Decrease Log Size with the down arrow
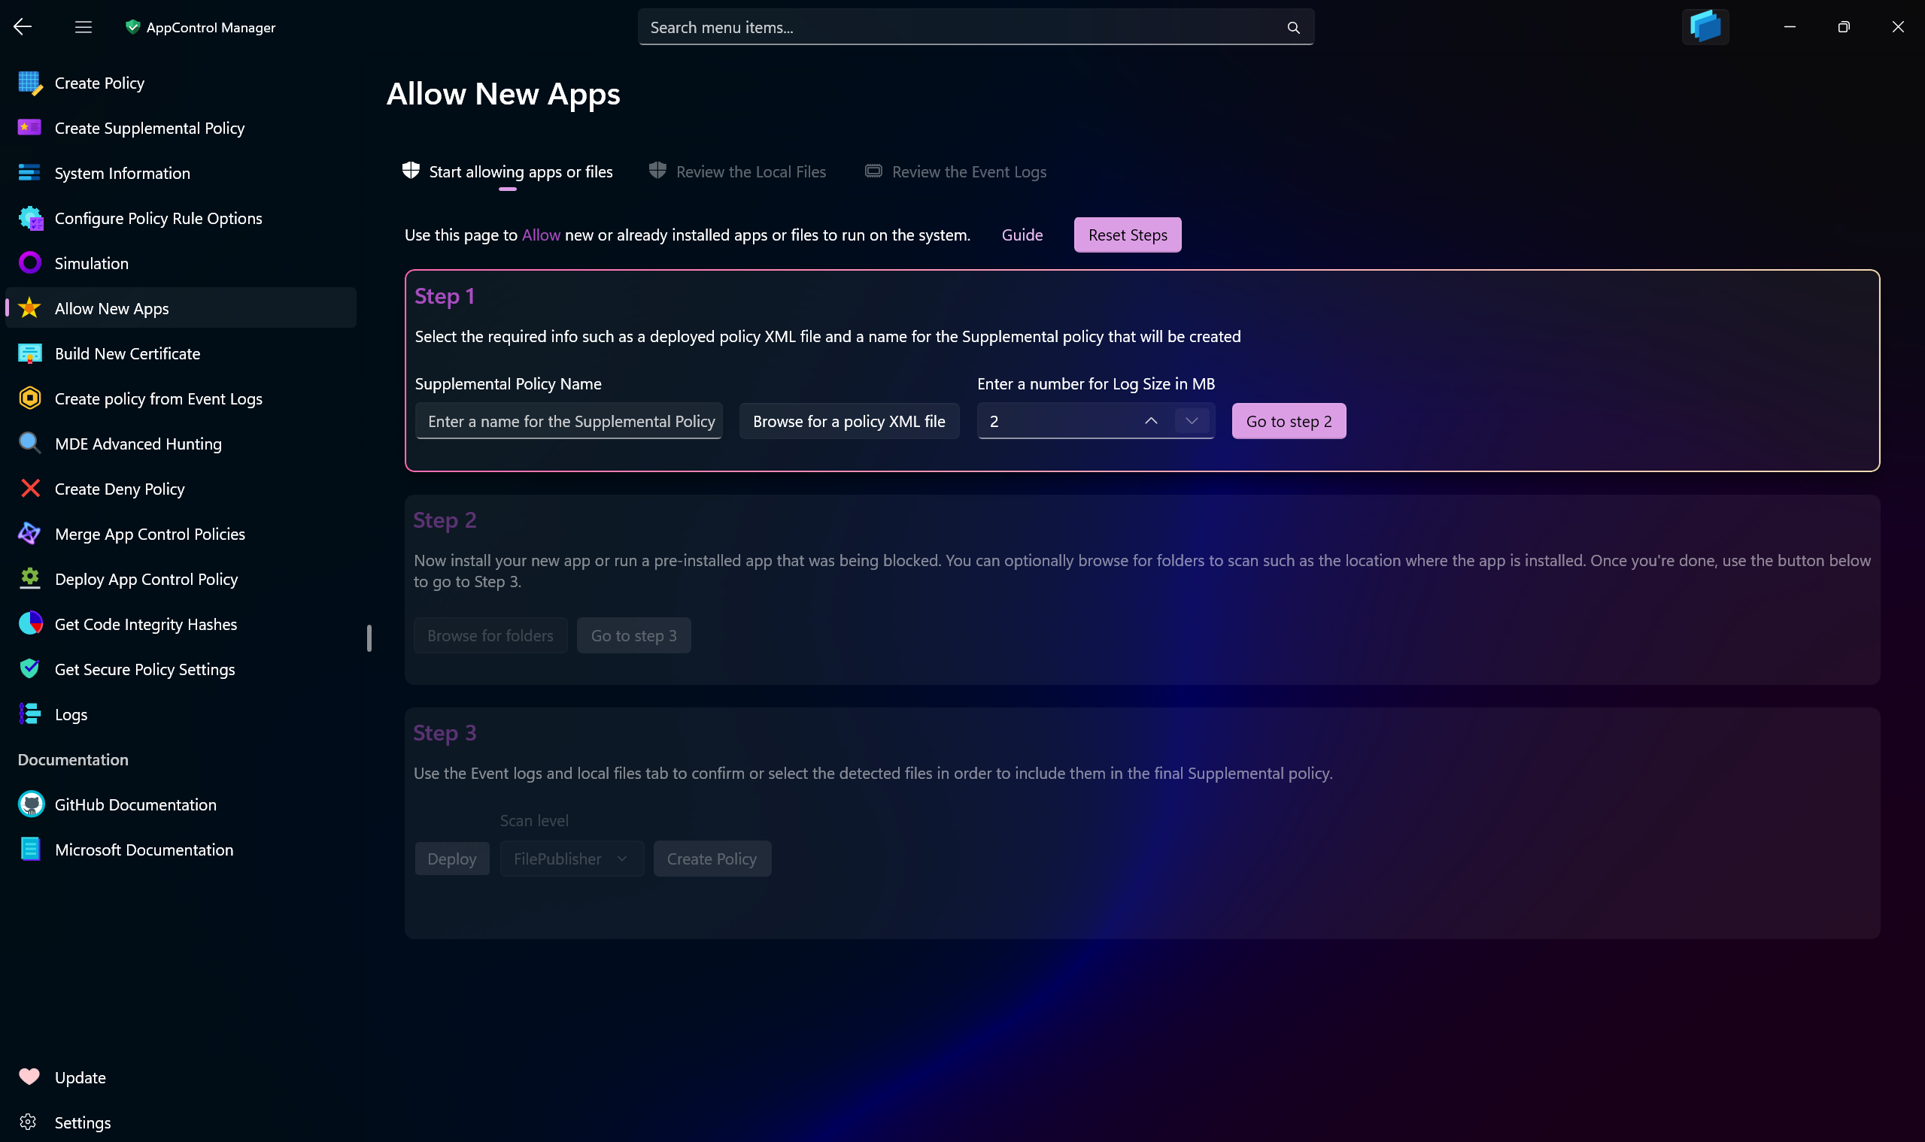Viewport: 1925px width, 1142px height. [1192, 421]
